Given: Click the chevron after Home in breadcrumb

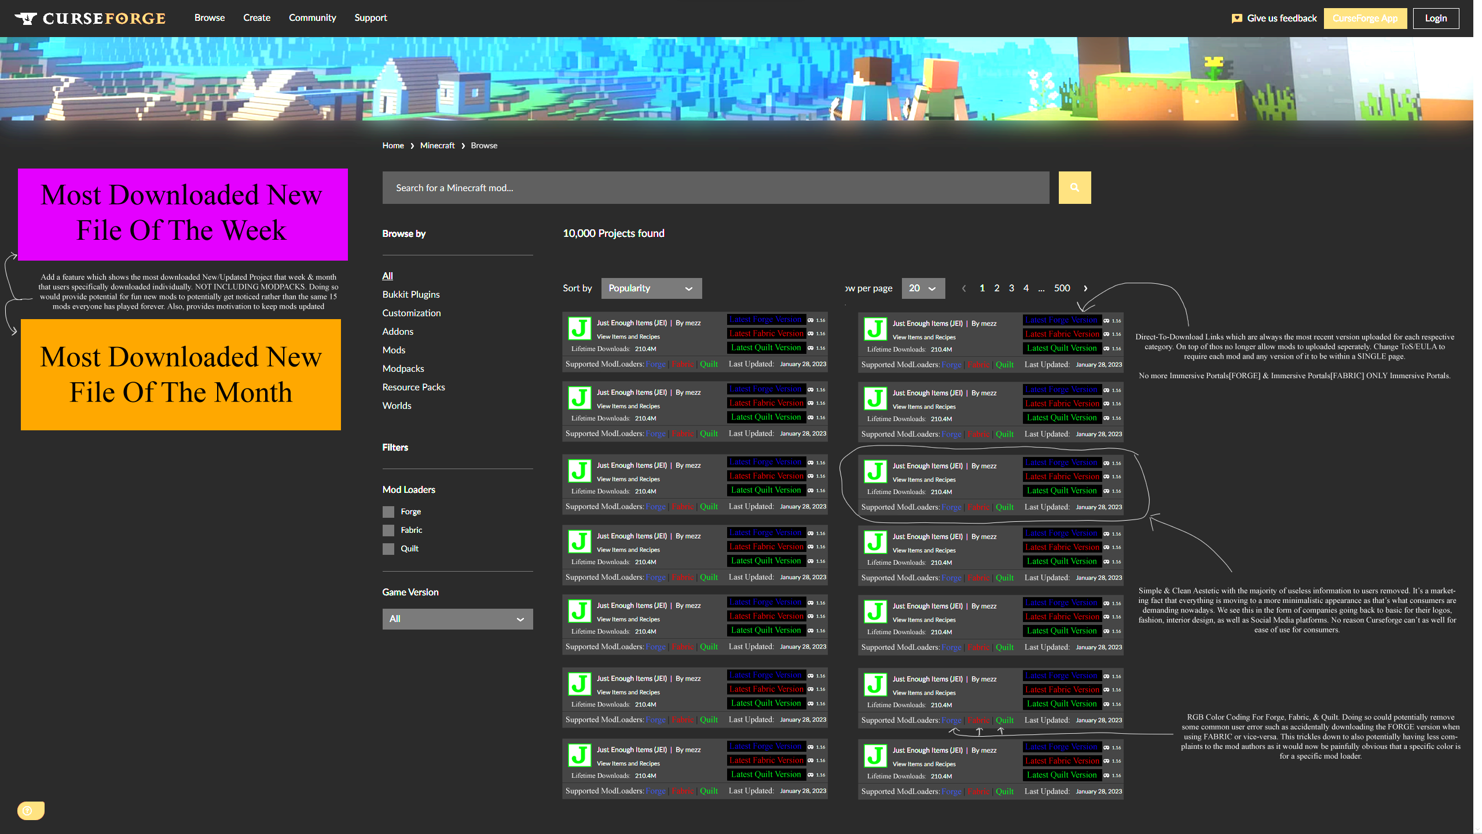Looking at the screenshot, I should 412,146.
